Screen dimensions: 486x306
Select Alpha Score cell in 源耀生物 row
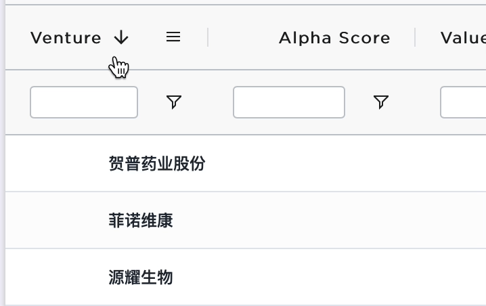coord(311,277)
